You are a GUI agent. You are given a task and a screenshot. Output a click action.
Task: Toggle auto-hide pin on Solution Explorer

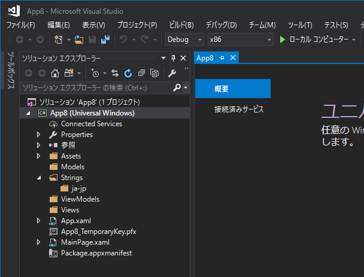pyautogui.click(x=173, y=58)
